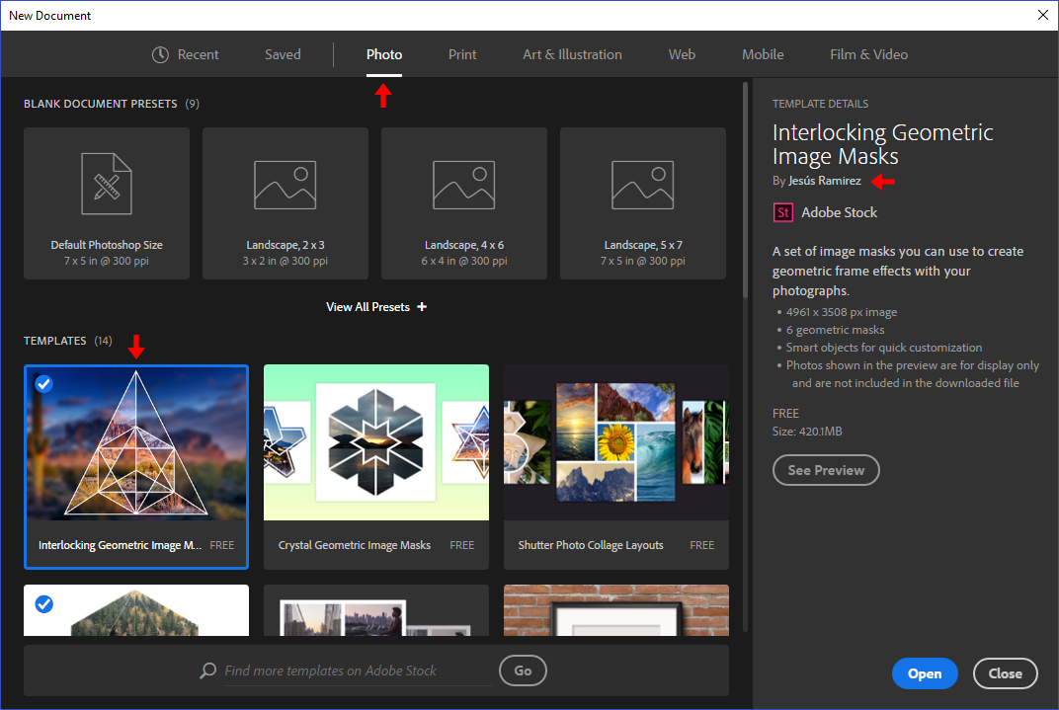Click the Interlocking Geometric Image M... title
This screenshot has width=1059, height=710.
[121, 545]
